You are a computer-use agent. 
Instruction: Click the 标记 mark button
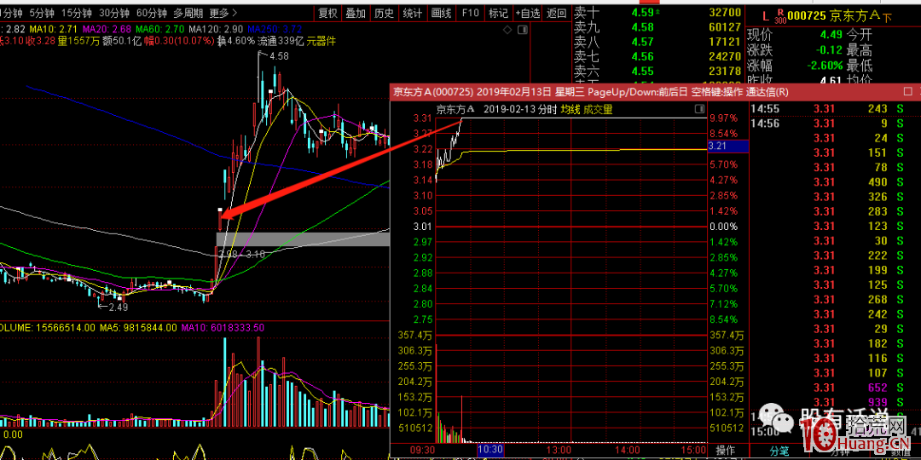click(x=498, y=12)
